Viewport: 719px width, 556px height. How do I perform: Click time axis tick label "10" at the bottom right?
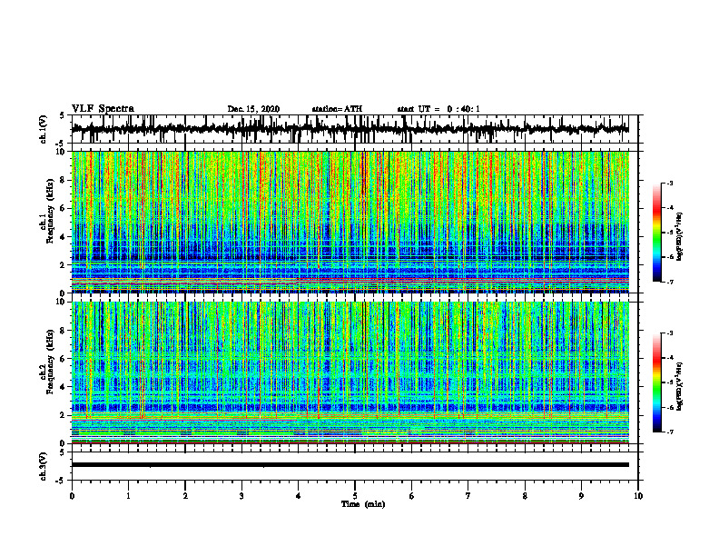pyautogui.click(x=638, y=496)
